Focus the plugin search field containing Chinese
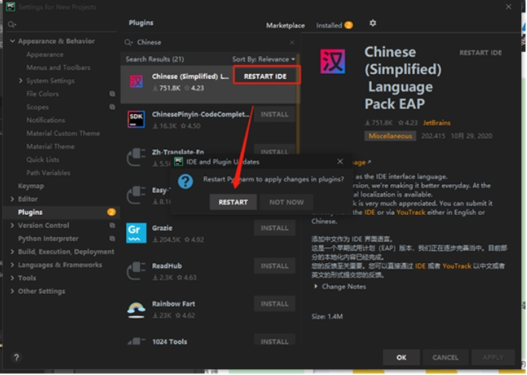The image size is (527, 375). (210, 42)
